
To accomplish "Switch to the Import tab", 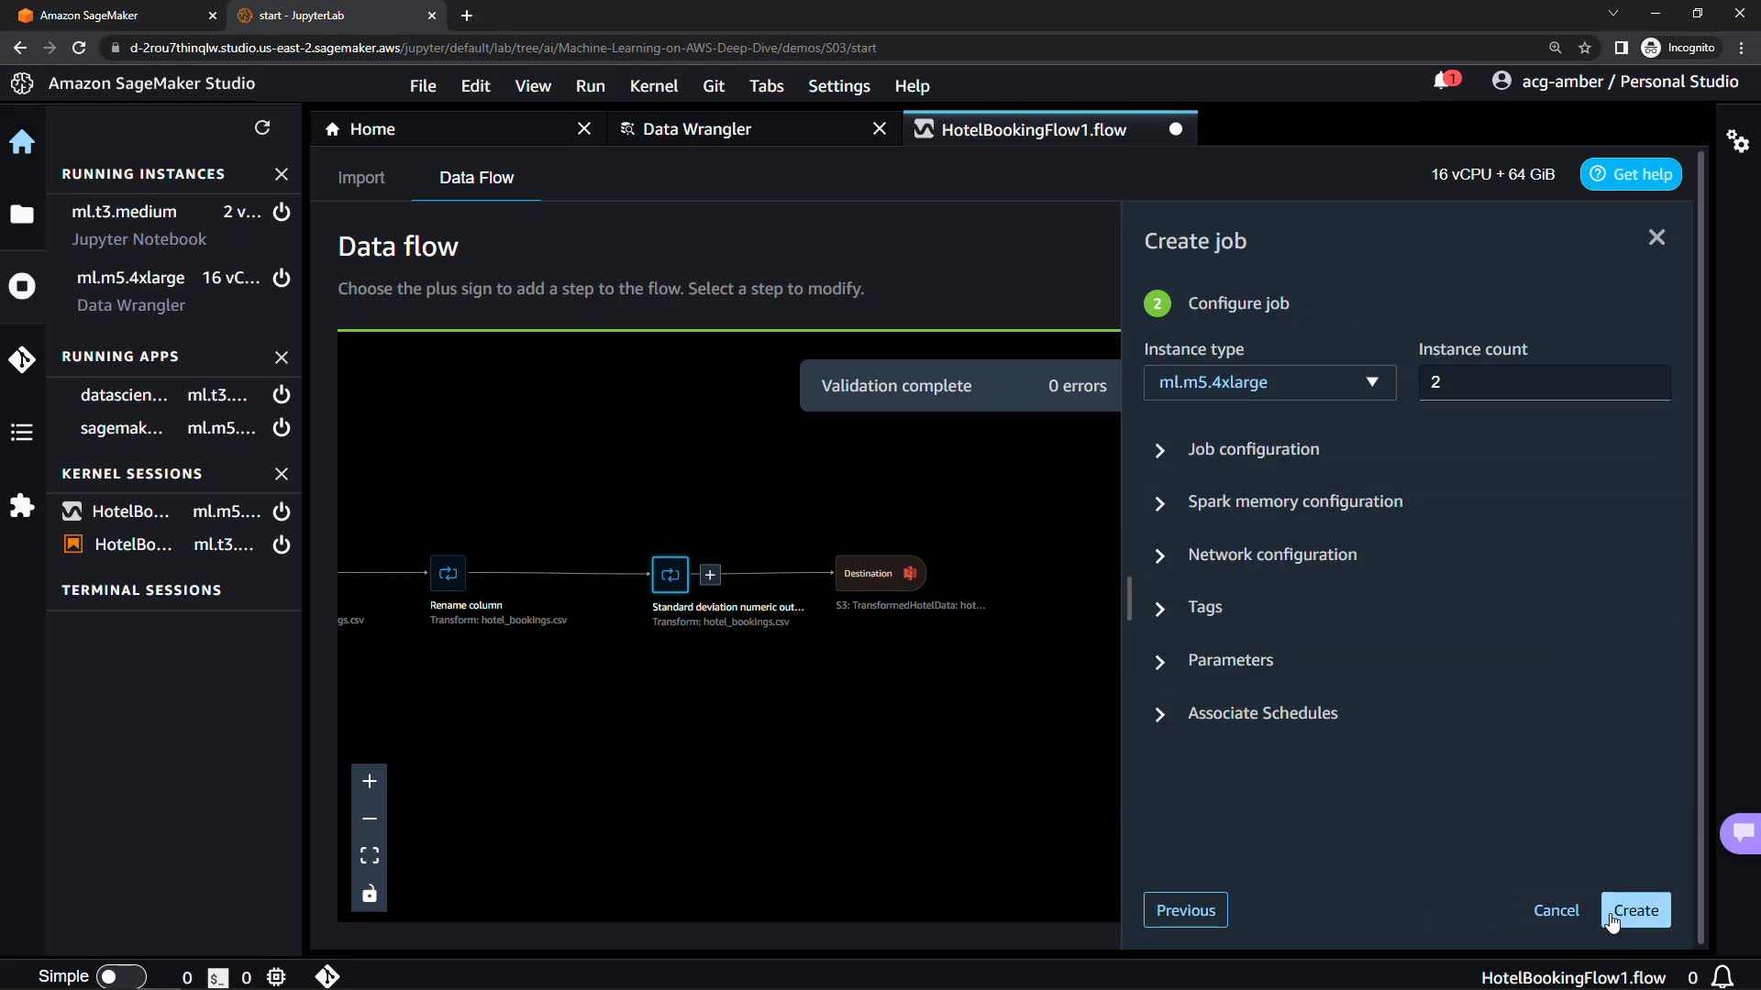I will (360, 178).
